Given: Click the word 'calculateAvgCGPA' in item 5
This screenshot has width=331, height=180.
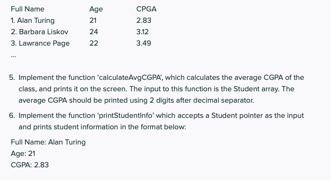Looking at the screenshot, I should click(x=130, y=78).
